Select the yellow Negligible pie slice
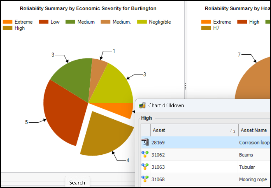This screenshot has width=271, height=188. [x=116, y=86]
